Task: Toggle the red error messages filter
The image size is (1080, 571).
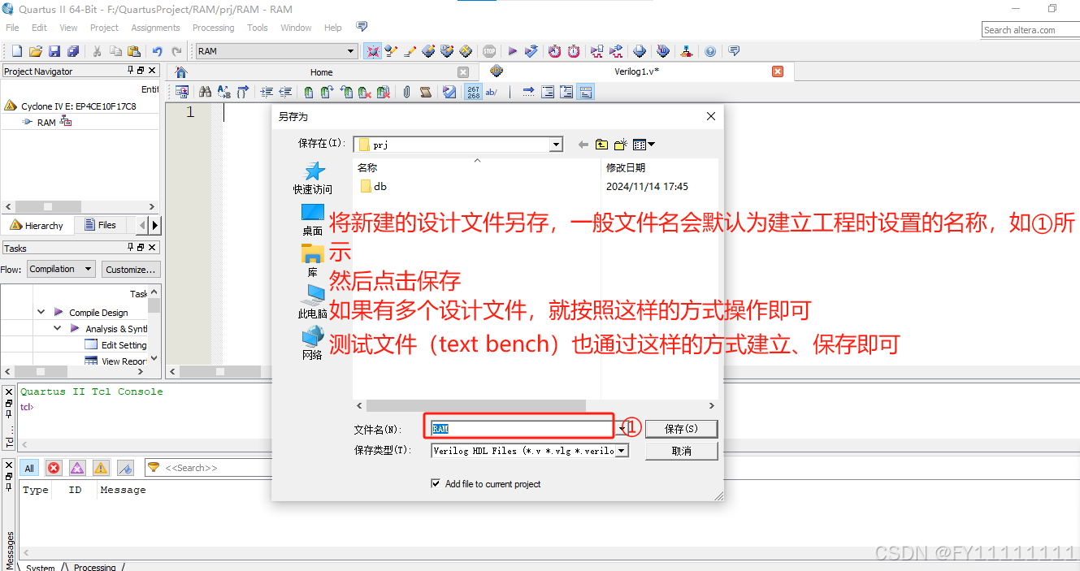Action: (54, 468)
